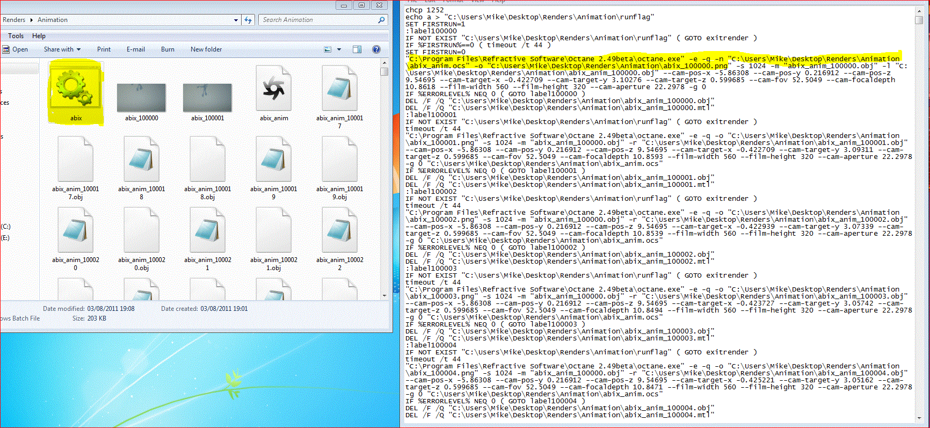Viewport: 930px width, 428px height.
Task: Click the "GOTO label100002" error-check line
Action: pyautogui.click(x=495, y=248)
